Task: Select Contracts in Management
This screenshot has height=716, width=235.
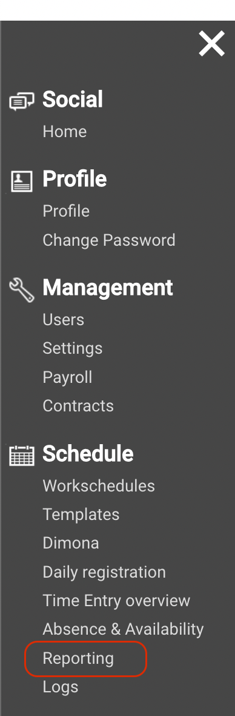Action: click(x=78, y=406)
